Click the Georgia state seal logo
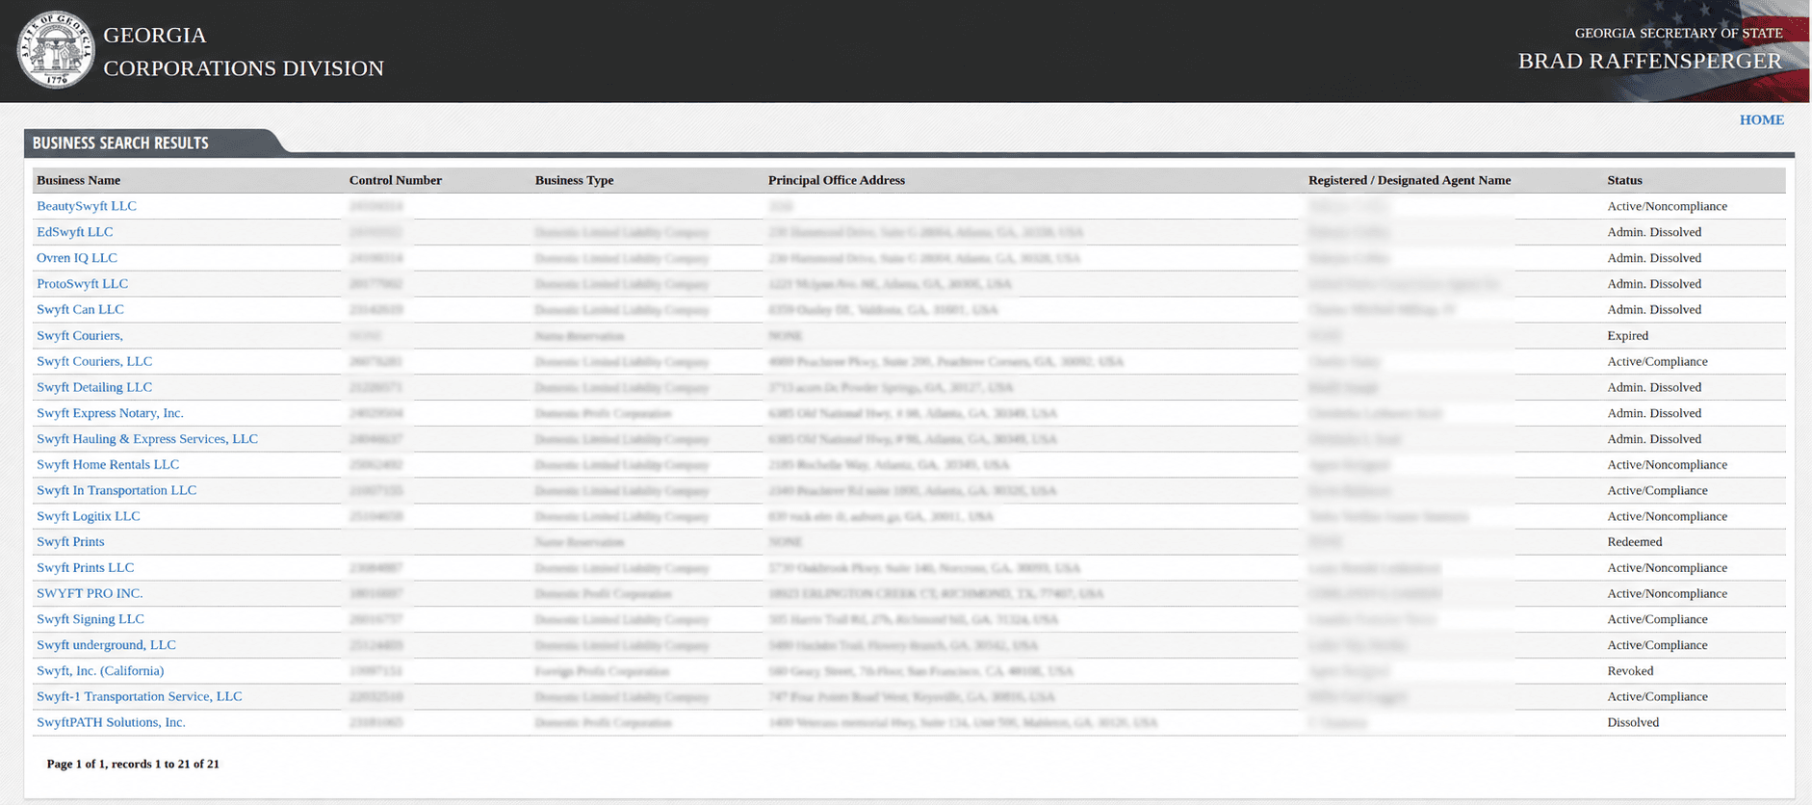1812x805 pixels. pos(56,50)
